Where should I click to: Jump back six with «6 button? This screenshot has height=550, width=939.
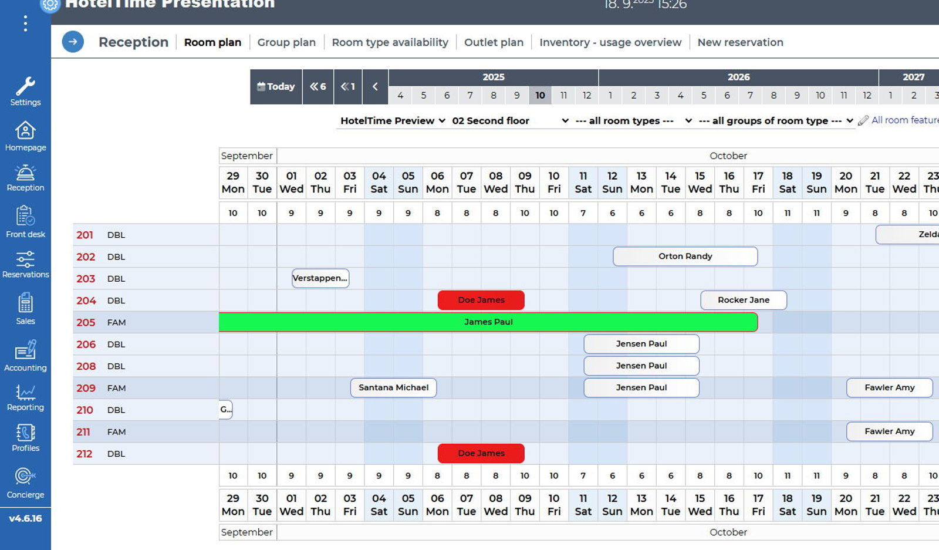(x=318, y=86)
